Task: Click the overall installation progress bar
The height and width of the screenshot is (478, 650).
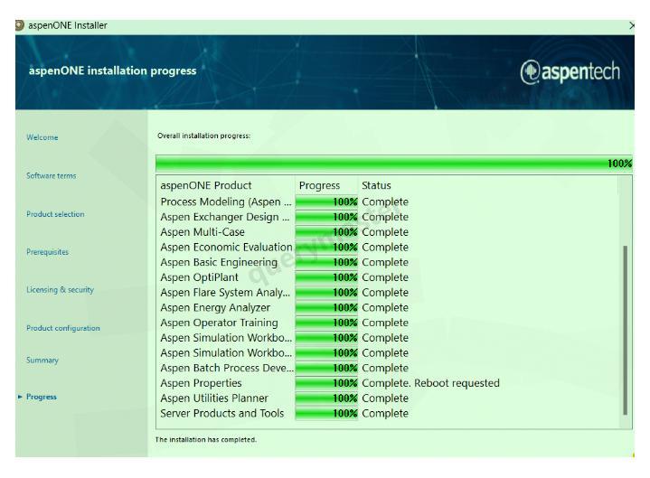Action: [x=394, y=164]
